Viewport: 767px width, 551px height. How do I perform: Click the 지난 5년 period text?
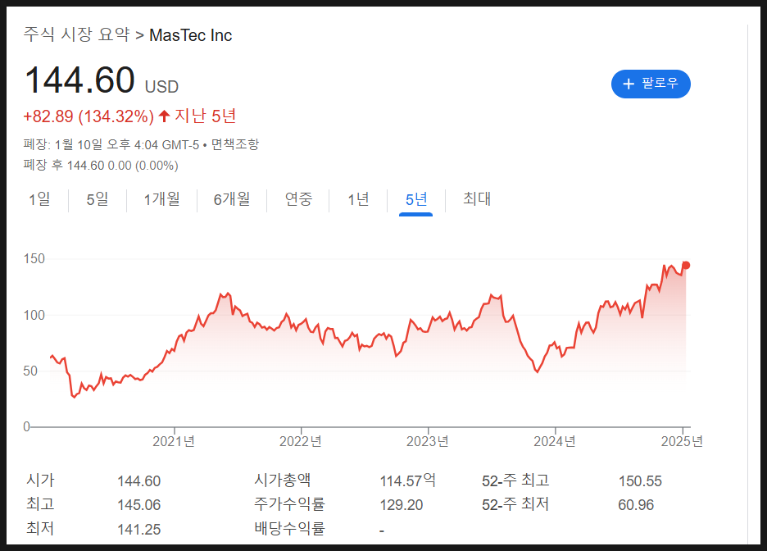tap(205, 116)
